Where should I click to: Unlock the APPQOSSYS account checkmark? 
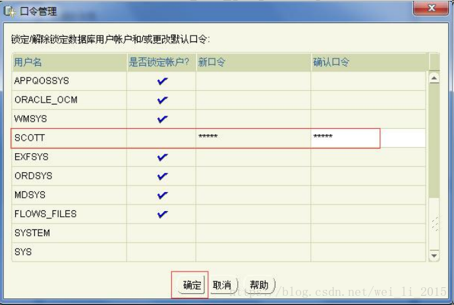tap(162, 81)
